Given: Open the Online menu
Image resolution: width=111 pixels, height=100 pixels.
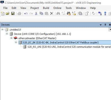Looking at the screenshot, I should pos(57,8).
